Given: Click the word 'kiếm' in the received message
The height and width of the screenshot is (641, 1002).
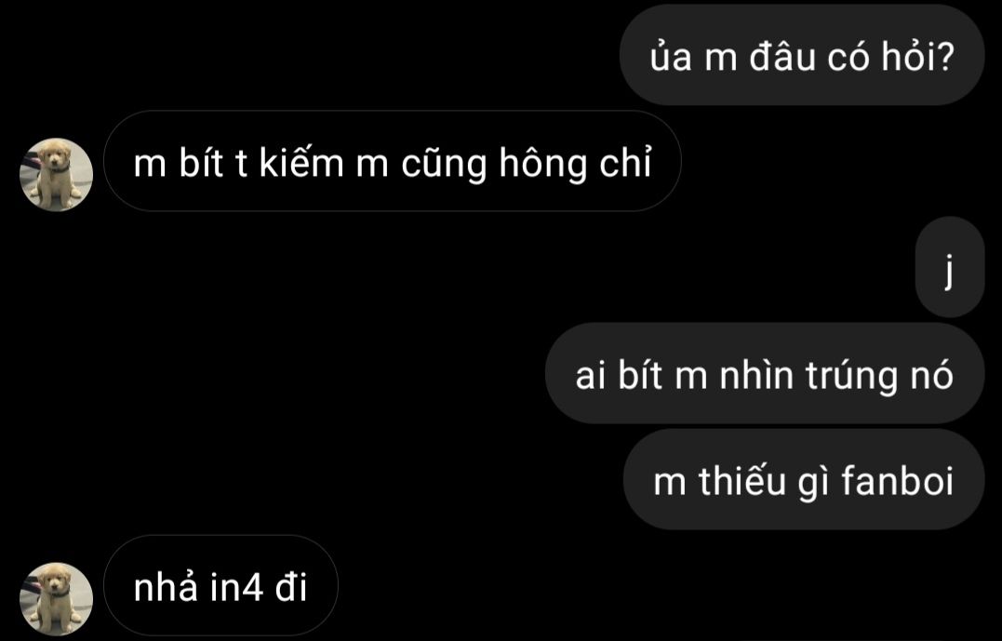Looking at the screenshot, I should pos(301,162).
